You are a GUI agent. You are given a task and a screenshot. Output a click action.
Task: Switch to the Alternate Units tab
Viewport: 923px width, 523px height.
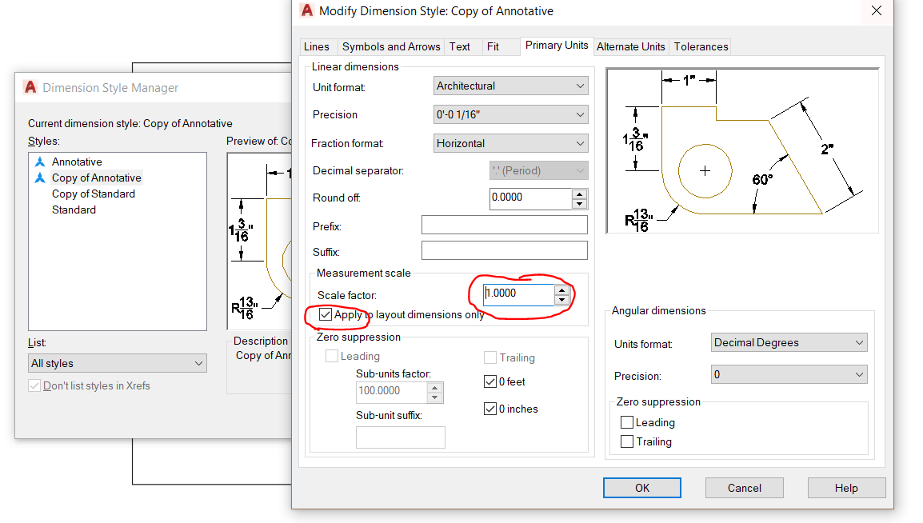[x=630, y=46]
